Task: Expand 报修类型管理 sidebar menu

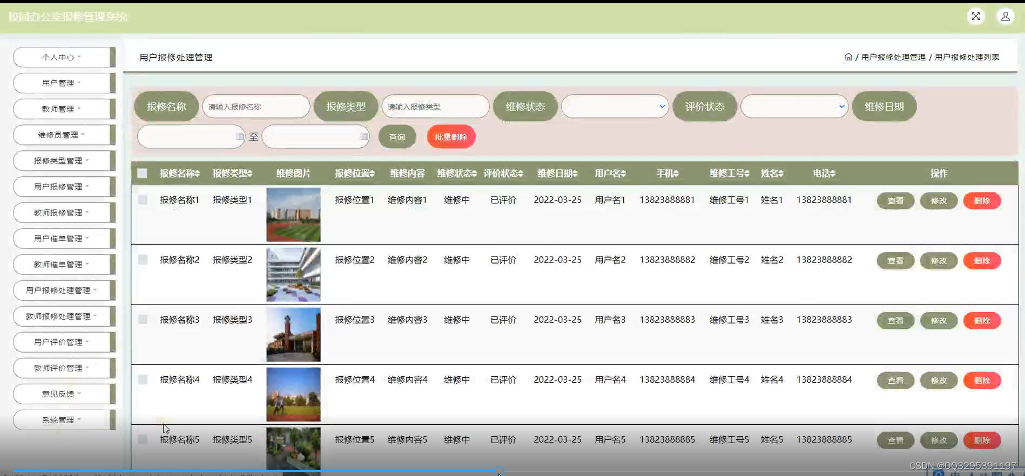Action: [64, 160]
